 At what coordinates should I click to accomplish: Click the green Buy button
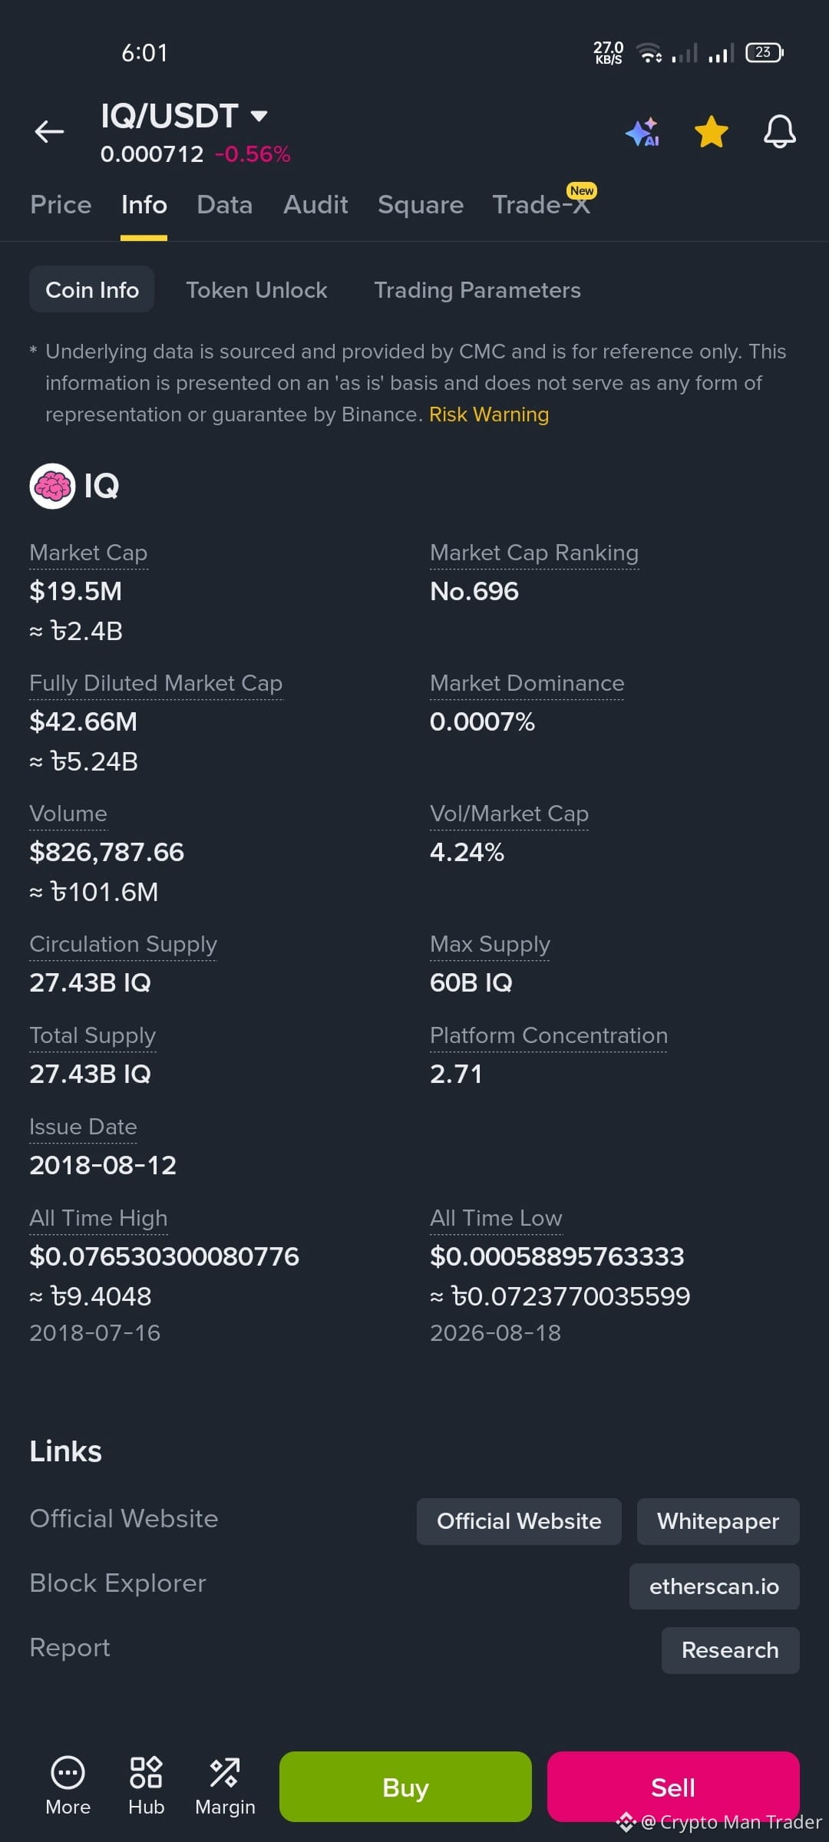pyautogui.click(x=405, y=1787)
